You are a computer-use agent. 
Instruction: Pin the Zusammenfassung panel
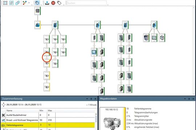click(91, 99)
